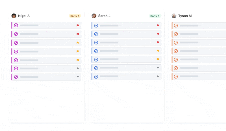The height and width of the screenshot is (131, 226).
Task: Toggle the purple checkmark on Nigel A's fourth task
Action: pyautogui.click(x=16, y=51)
